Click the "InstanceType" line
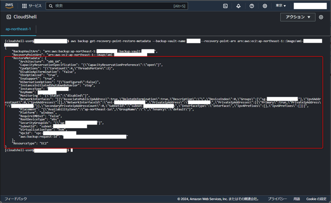Screen dimensions: 331x203 click(44, 89)
